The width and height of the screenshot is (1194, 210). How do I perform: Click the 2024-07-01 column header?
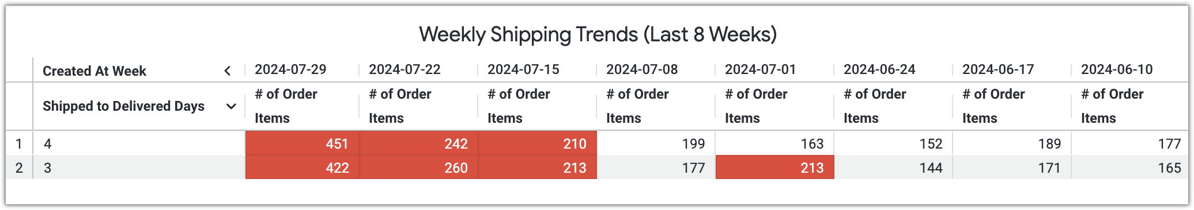coord(761,69)
